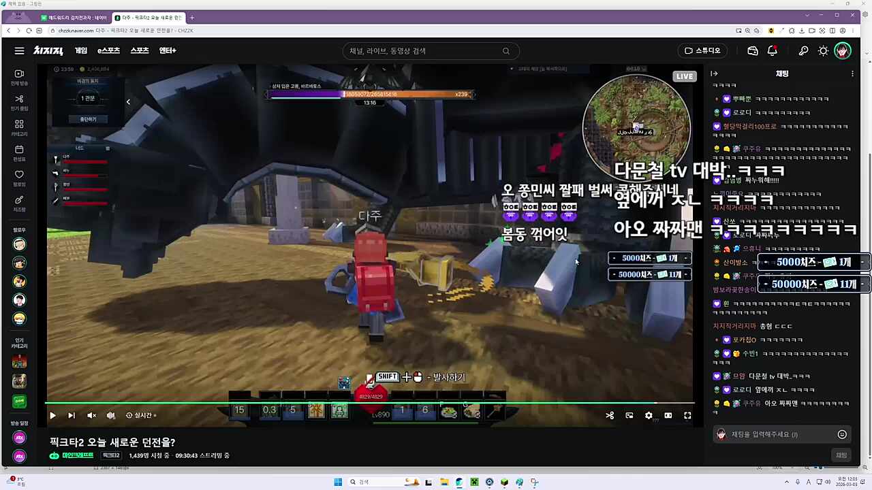
Task: Collapse the 채팅 chat panel
Action: (713, 73)
